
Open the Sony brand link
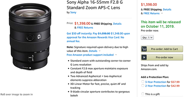point(73,12)
